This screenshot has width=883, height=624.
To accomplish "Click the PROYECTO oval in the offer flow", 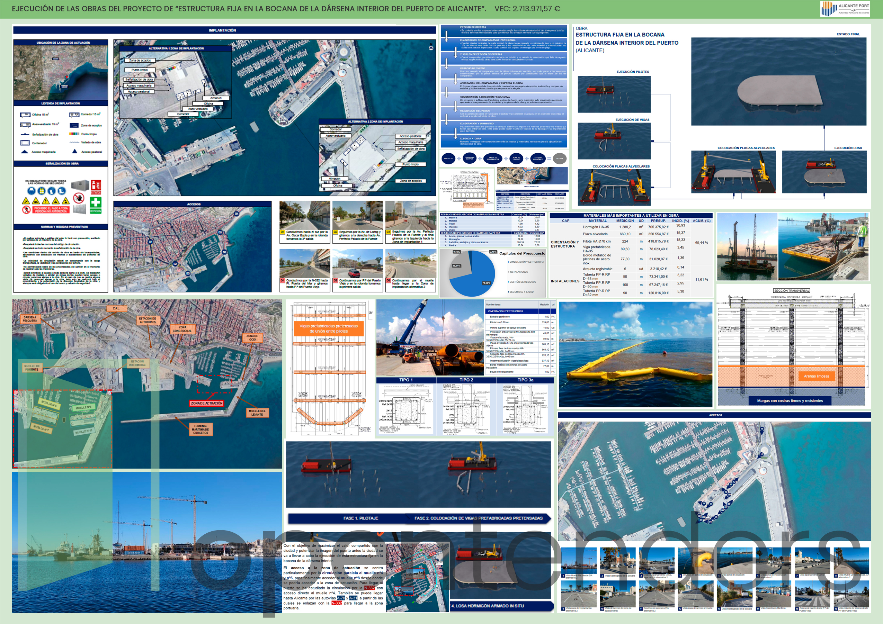I will (448, 159).
